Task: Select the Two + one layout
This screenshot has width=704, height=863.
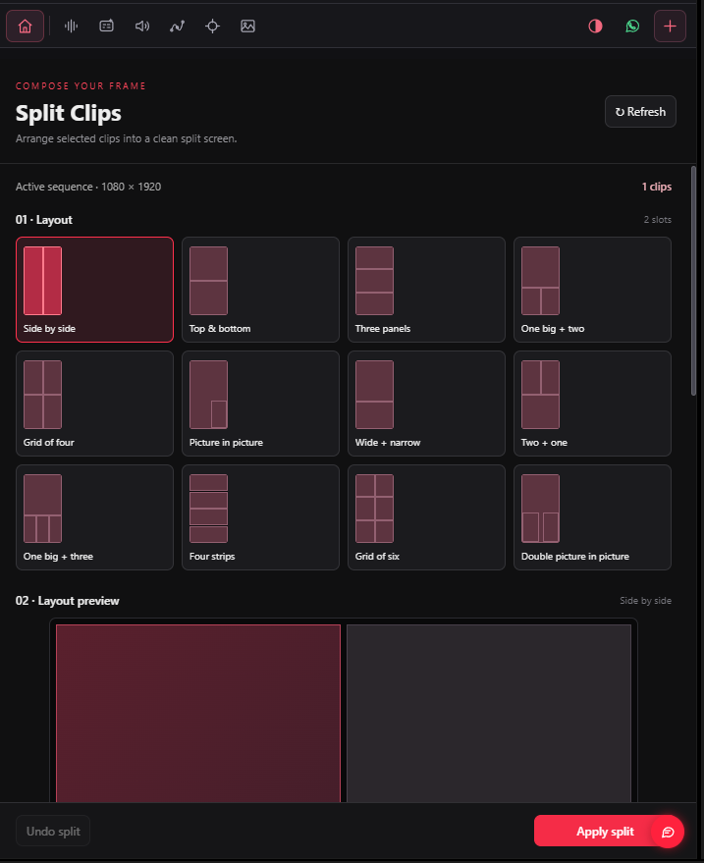Action: (592, 404)
